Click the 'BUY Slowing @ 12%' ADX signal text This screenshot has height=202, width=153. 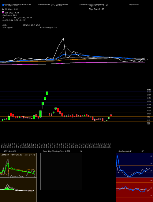point(49,28)
